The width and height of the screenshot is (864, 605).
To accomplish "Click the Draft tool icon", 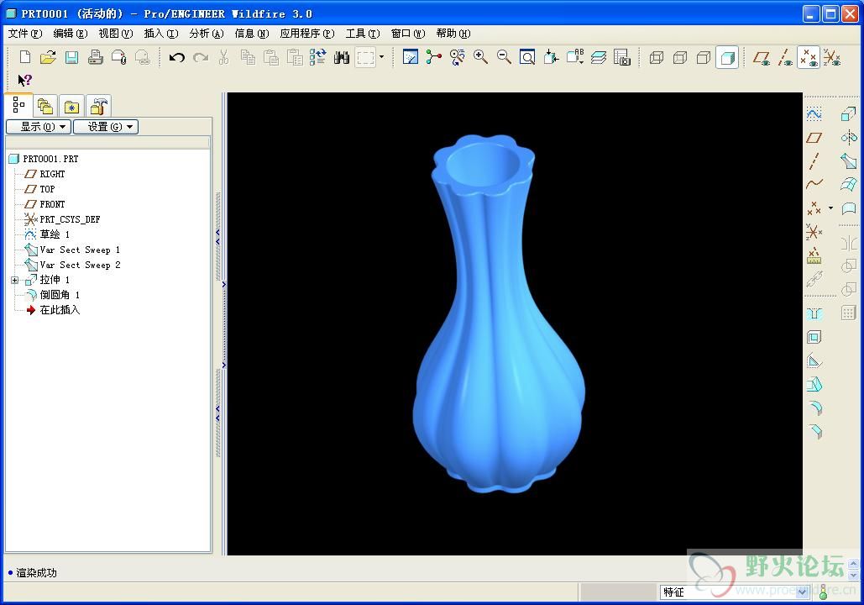I will (x=814, y=384).
